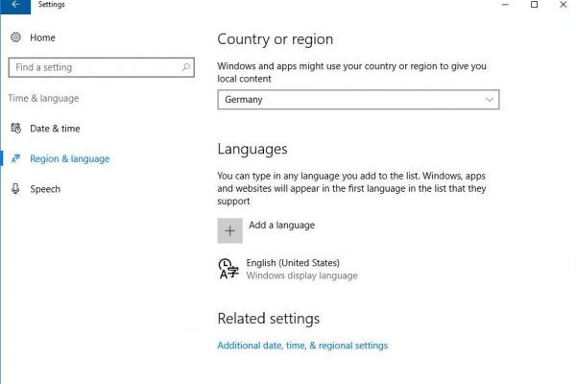The width and height of the screenshot is (576, 384).
Task: Click the Speech microphone icon
Action: point(15,188)
